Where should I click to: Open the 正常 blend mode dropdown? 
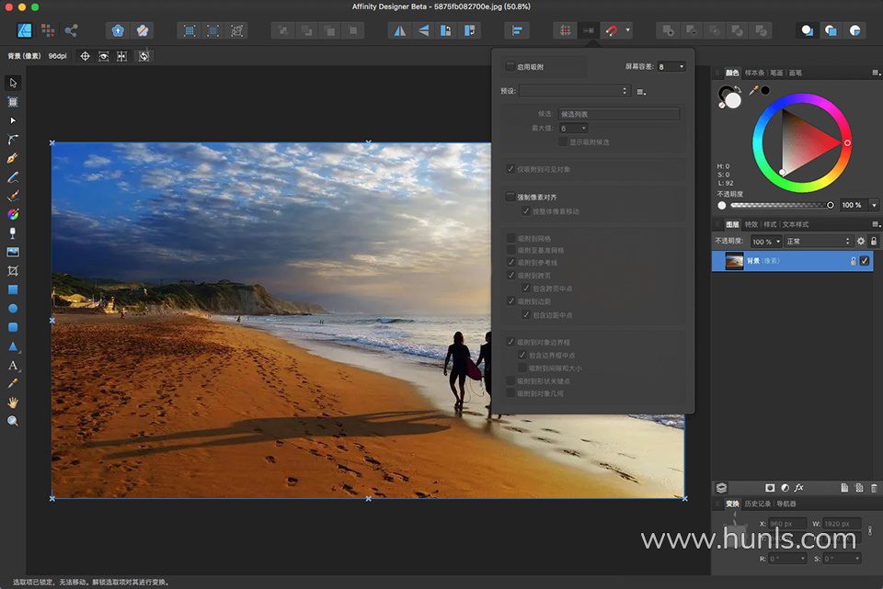click(x=818, y=242)
